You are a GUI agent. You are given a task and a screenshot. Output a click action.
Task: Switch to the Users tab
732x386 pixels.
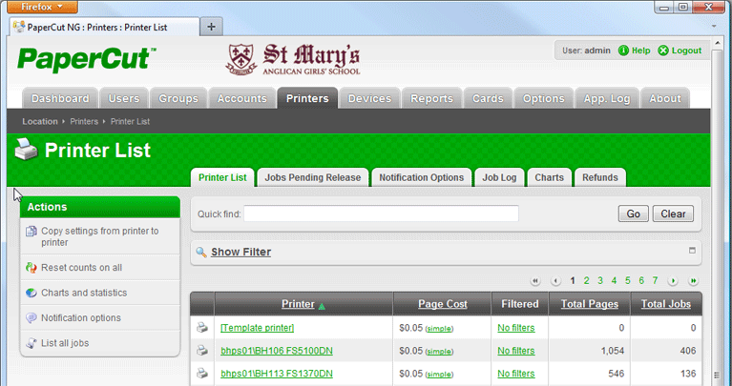pos(124,98)
